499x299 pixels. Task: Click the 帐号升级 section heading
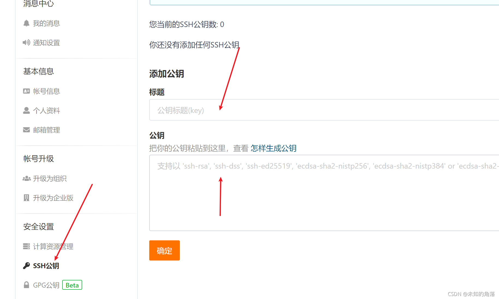tap(38, 159)
